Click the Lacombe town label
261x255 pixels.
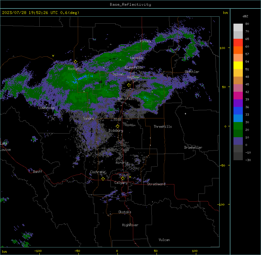(136, 58)
